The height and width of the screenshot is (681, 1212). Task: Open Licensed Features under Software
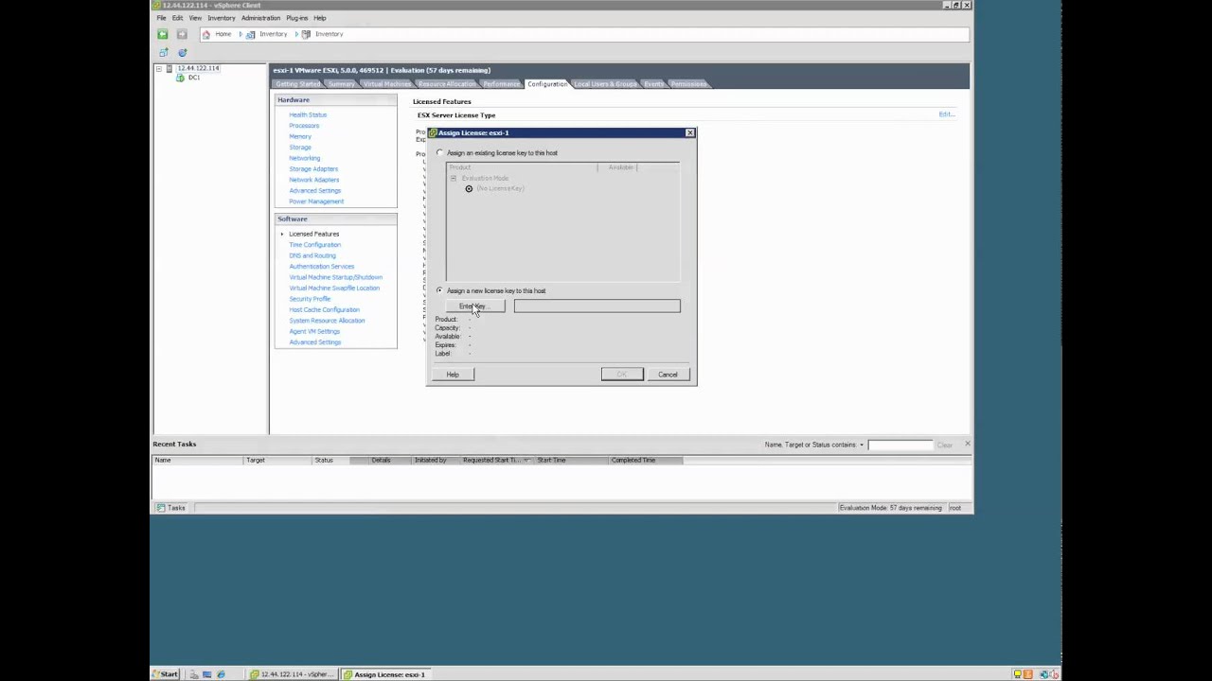click(313, 234)
